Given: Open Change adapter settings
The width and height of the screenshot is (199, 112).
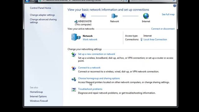Looking at the screenshot, I should point(42,15).
